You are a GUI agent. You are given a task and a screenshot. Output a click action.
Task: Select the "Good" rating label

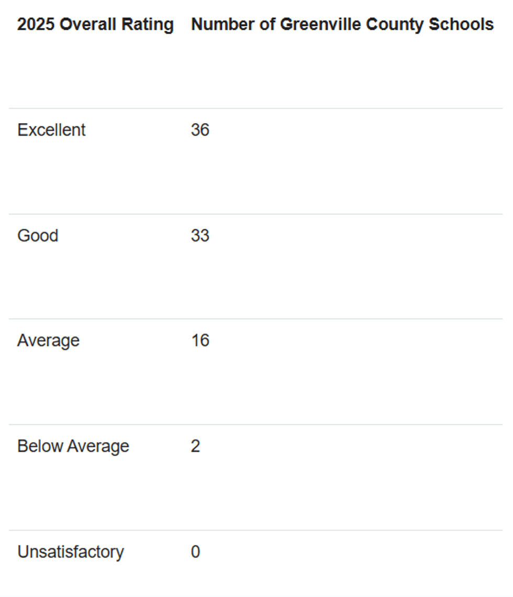tap(38, 236)
